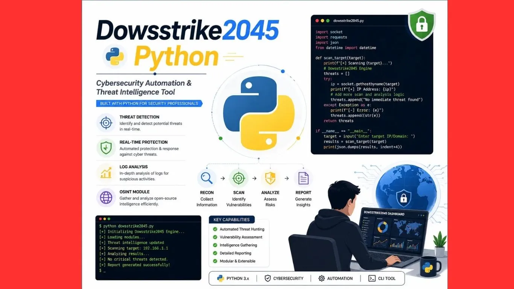Click the Report document icon
The height and width of the screenshot is (289, 514).
303,178
